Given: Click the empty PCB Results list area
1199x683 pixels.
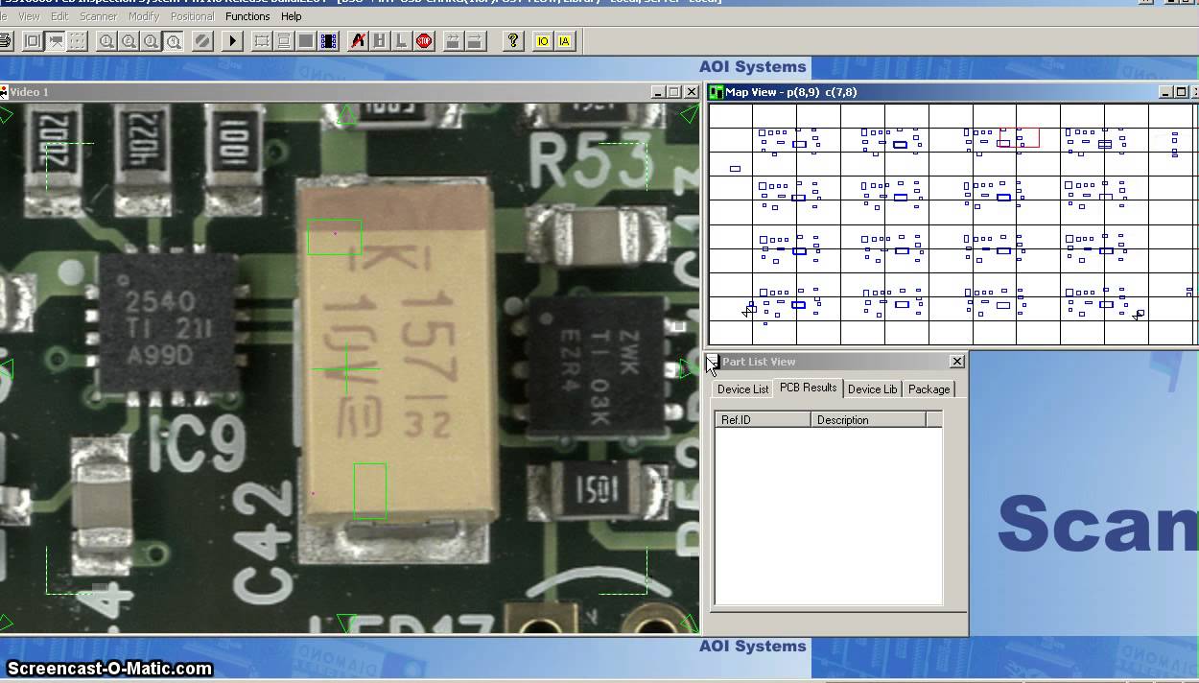Looking at the screenshot, I should pos(829,516).
